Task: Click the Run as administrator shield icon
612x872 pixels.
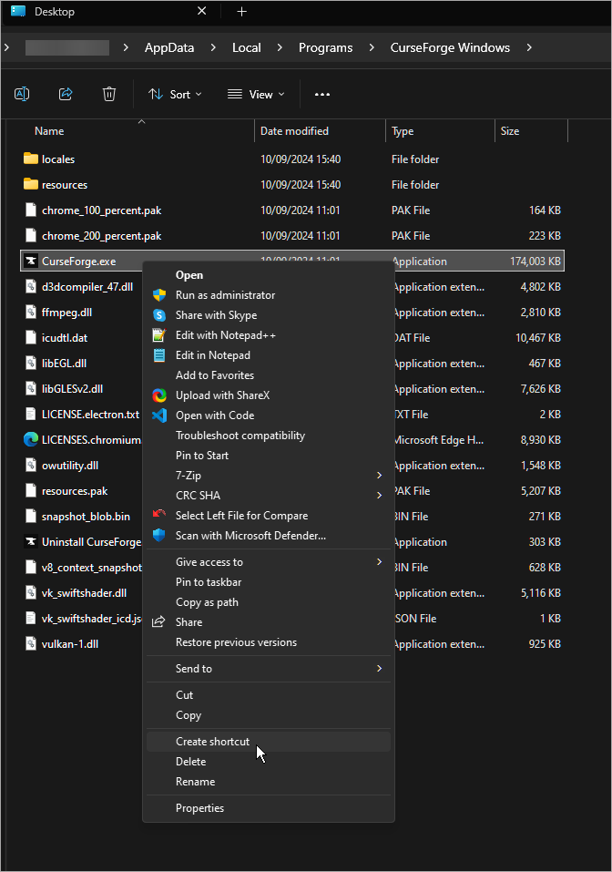Action: [x=159, y=295]
